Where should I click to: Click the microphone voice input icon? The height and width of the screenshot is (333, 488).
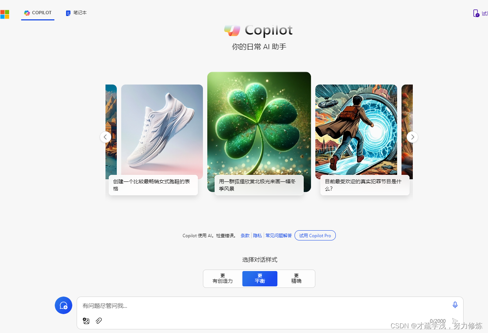(x=455, y=305)
